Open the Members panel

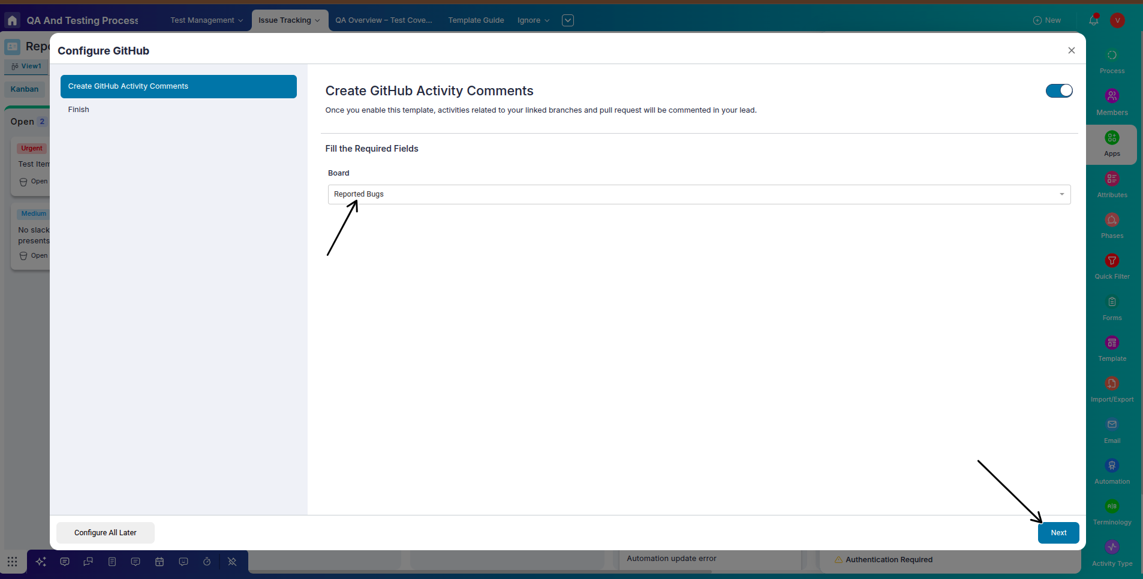(x=1112, y=102)
